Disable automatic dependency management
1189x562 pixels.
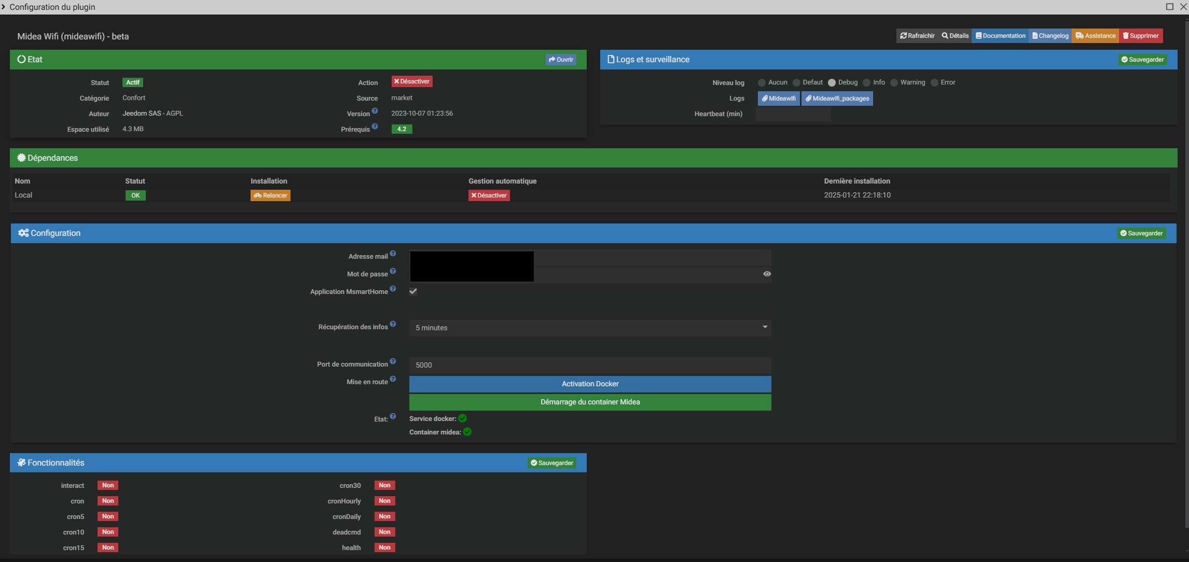(489, 195)
